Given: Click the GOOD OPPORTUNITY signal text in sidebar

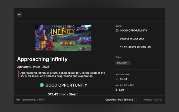Looking at the screenshot, I should (134, 31).
